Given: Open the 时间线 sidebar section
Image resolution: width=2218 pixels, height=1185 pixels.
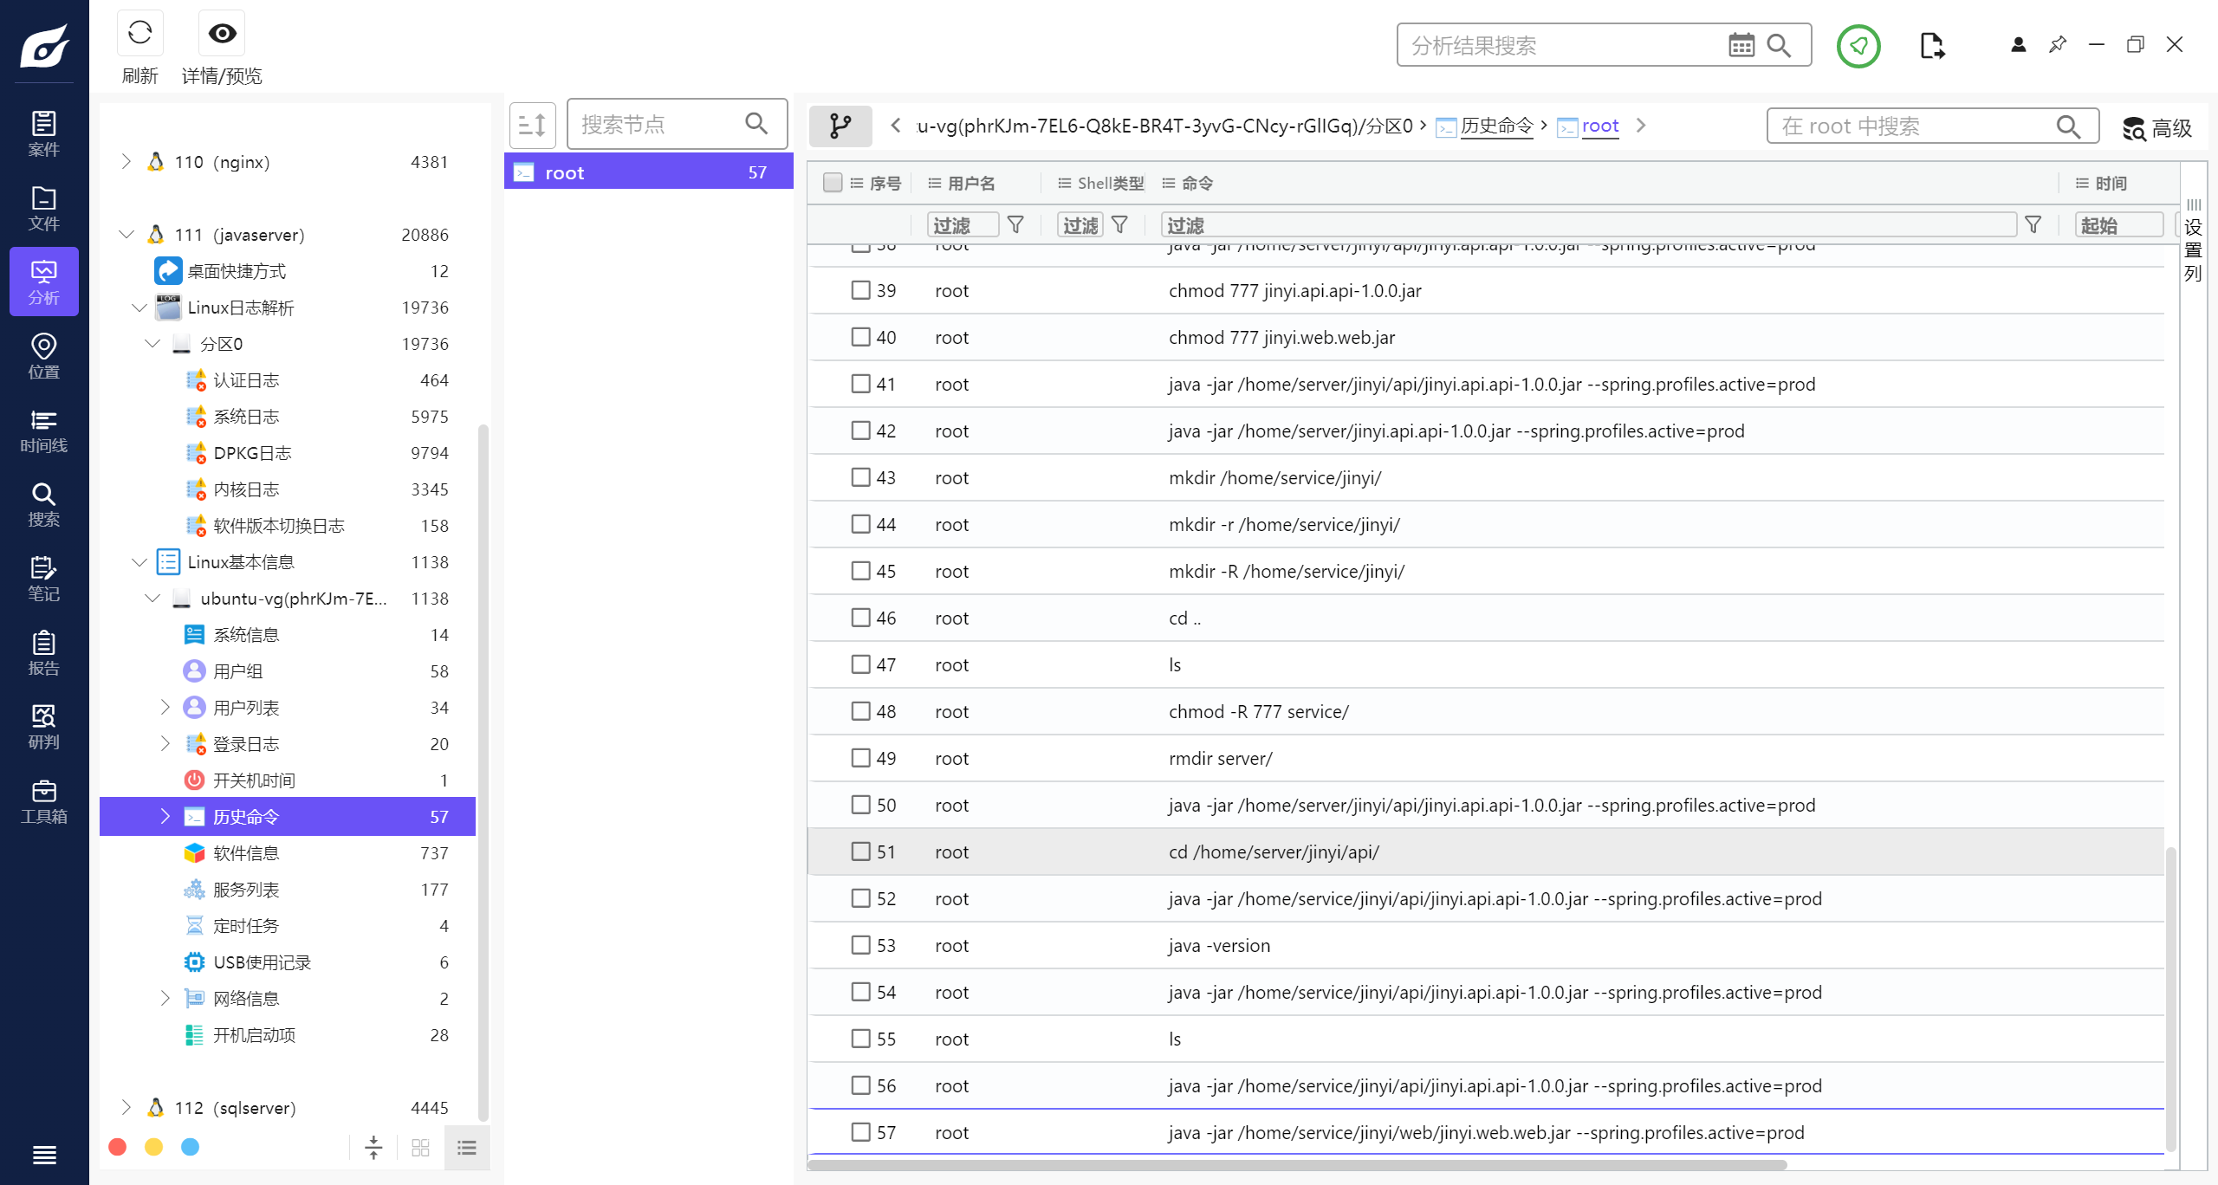Looking at the screenshot, I should coord(43,431).
